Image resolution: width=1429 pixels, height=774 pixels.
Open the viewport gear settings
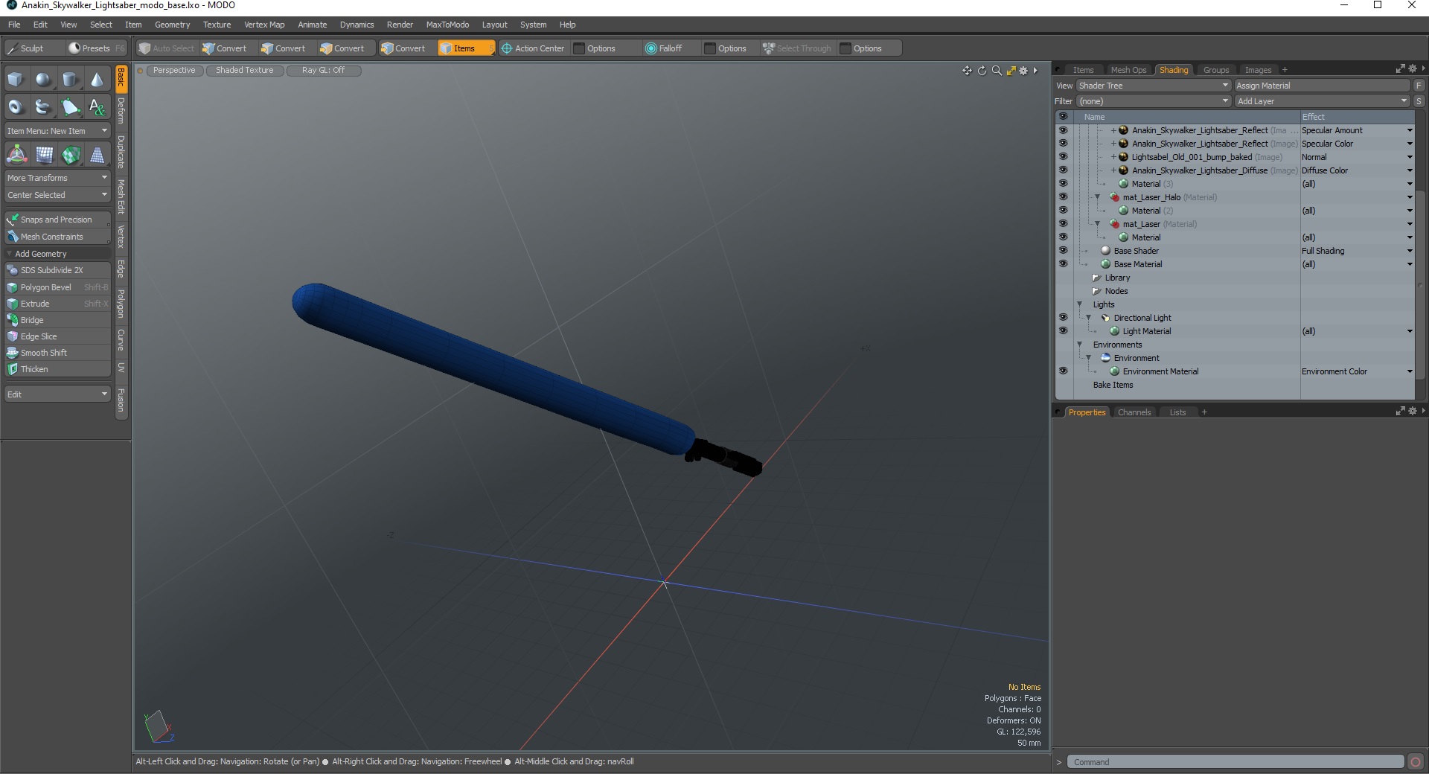point(1024,71)
